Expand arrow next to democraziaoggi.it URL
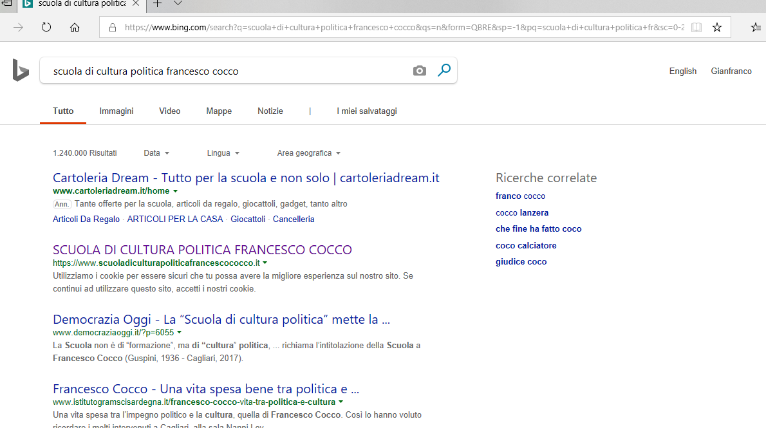 coord(180,332)
